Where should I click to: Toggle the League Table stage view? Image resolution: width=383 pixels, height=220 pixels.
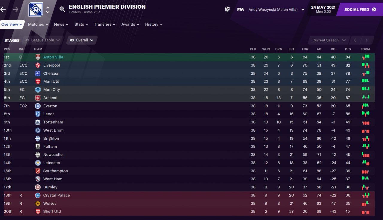tap(42, 40)
